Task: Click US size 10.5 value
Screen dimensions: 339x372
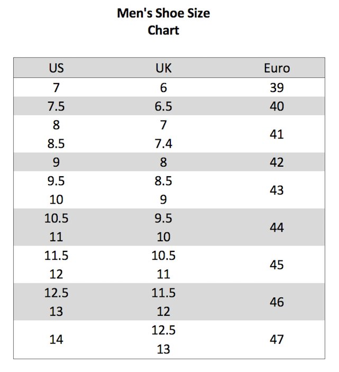Action: click(56, 218)
